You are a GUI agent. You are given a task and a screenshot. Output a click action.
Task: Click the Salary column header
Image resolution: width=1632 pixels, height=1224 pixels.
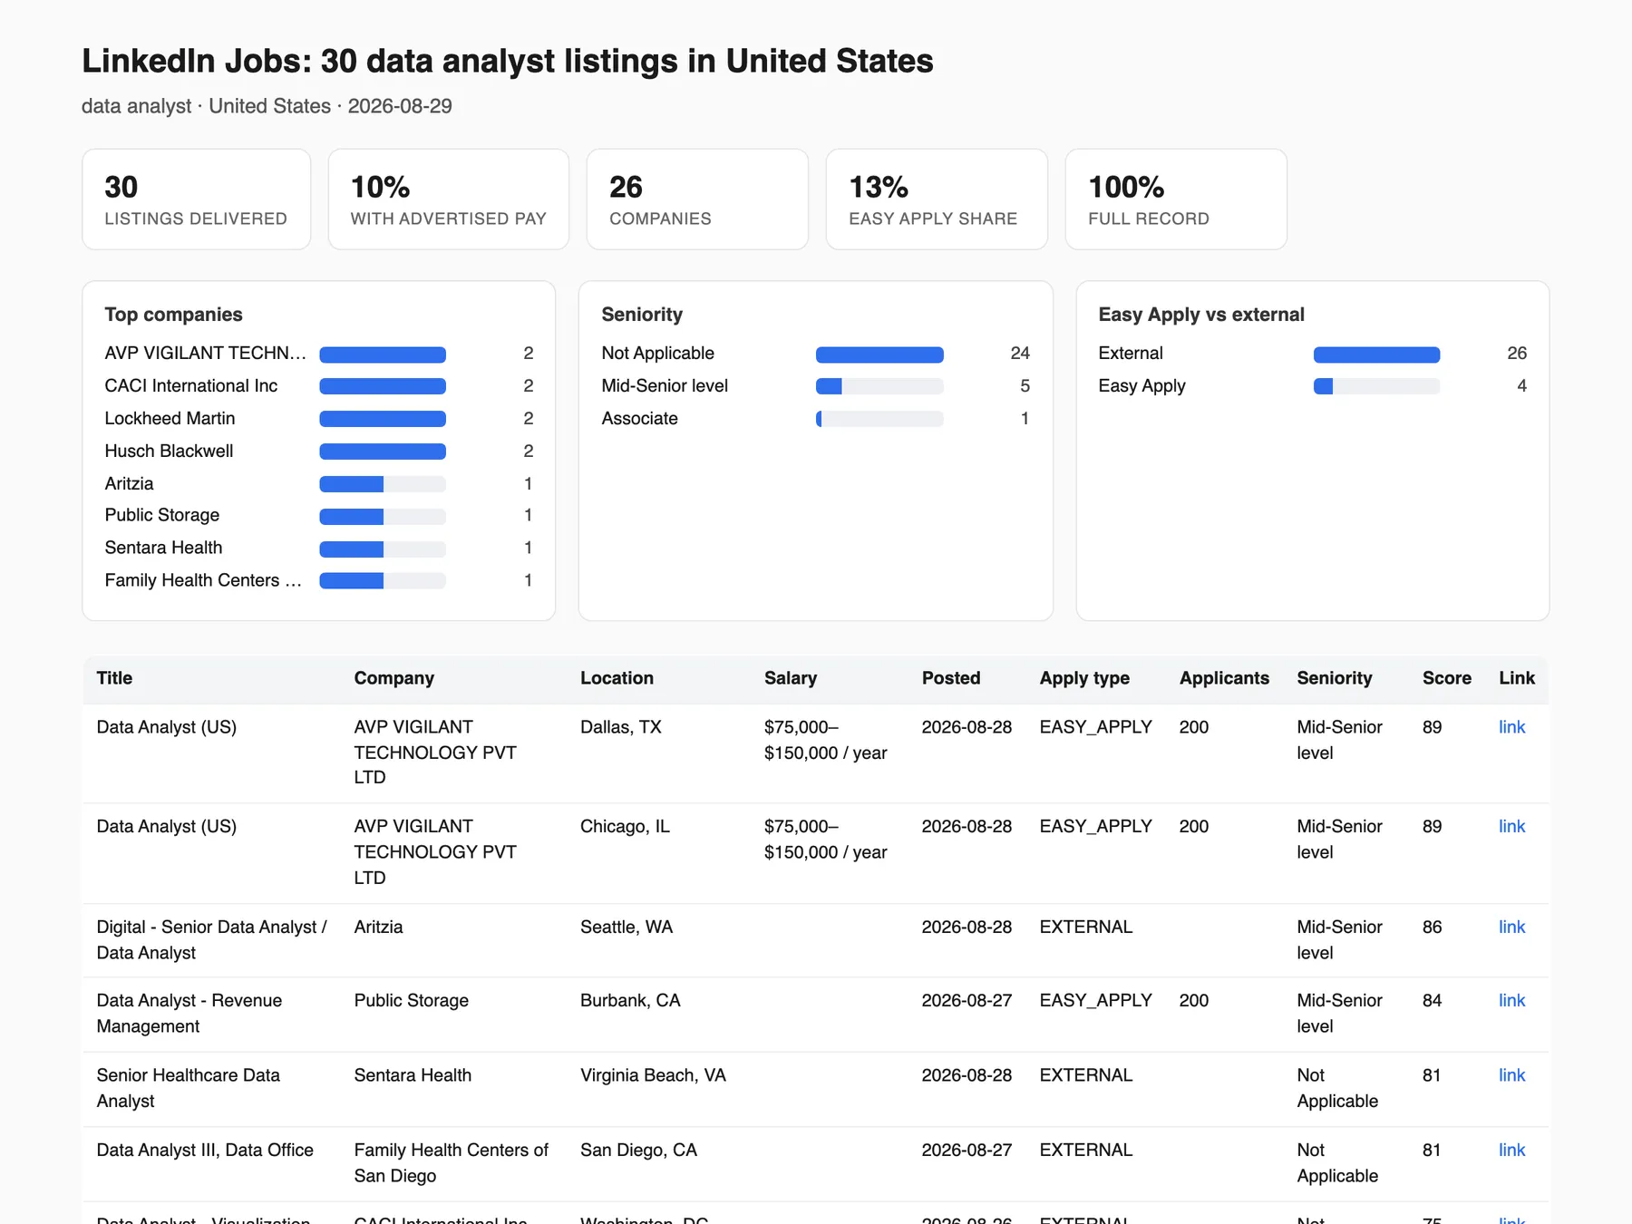click(791, 678)
